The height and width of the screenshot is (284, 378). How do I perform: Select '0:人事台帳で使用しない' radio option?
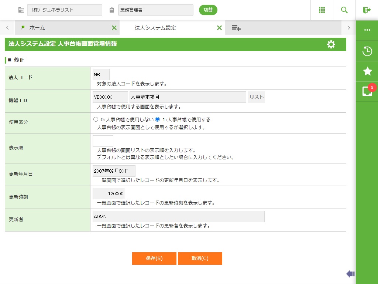(96, 119)
